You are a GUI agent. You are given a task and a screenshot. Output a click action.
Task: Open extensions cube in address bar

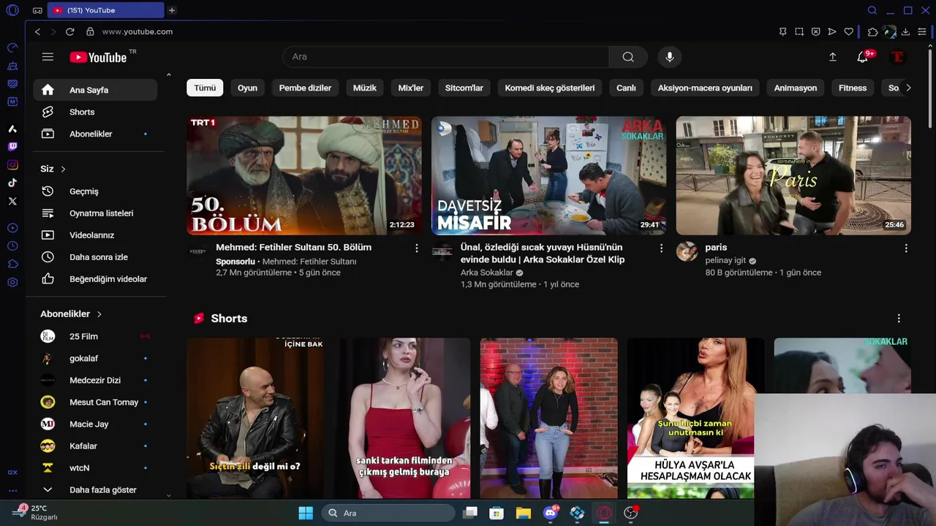click(x=872, y=31)
